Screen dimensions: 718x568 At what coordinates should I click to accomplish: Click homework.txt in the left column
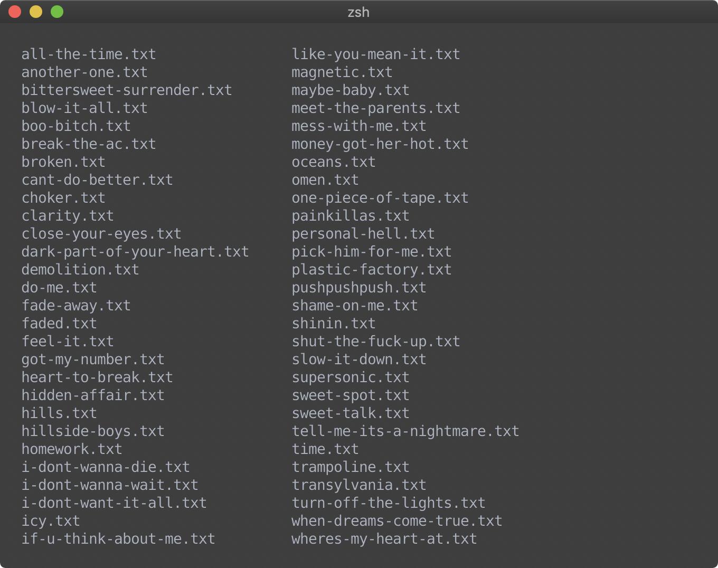[x=72, y=449]
